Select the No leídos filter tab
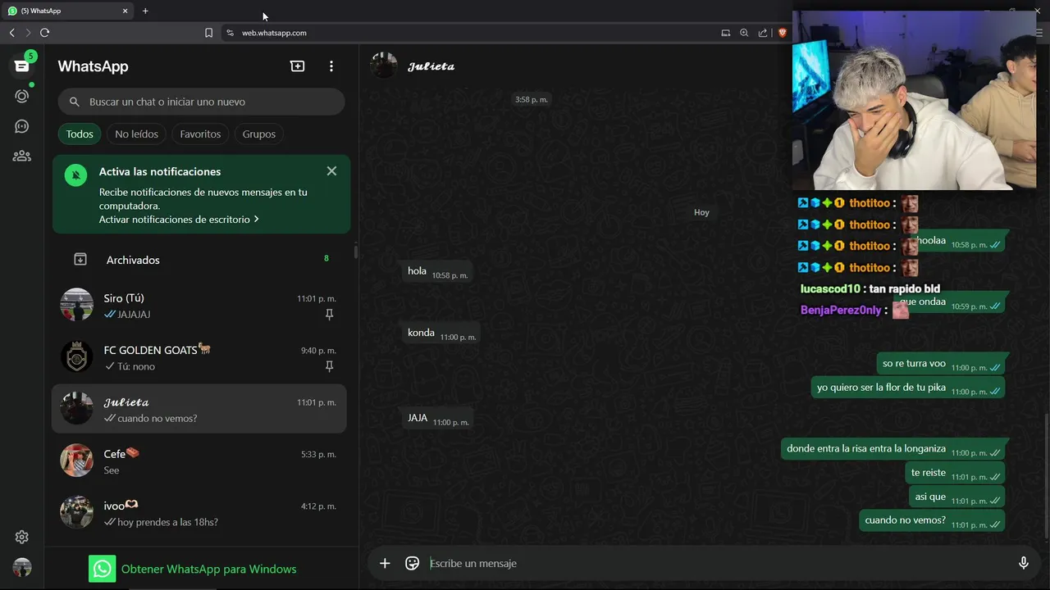 tap(136, 134)
